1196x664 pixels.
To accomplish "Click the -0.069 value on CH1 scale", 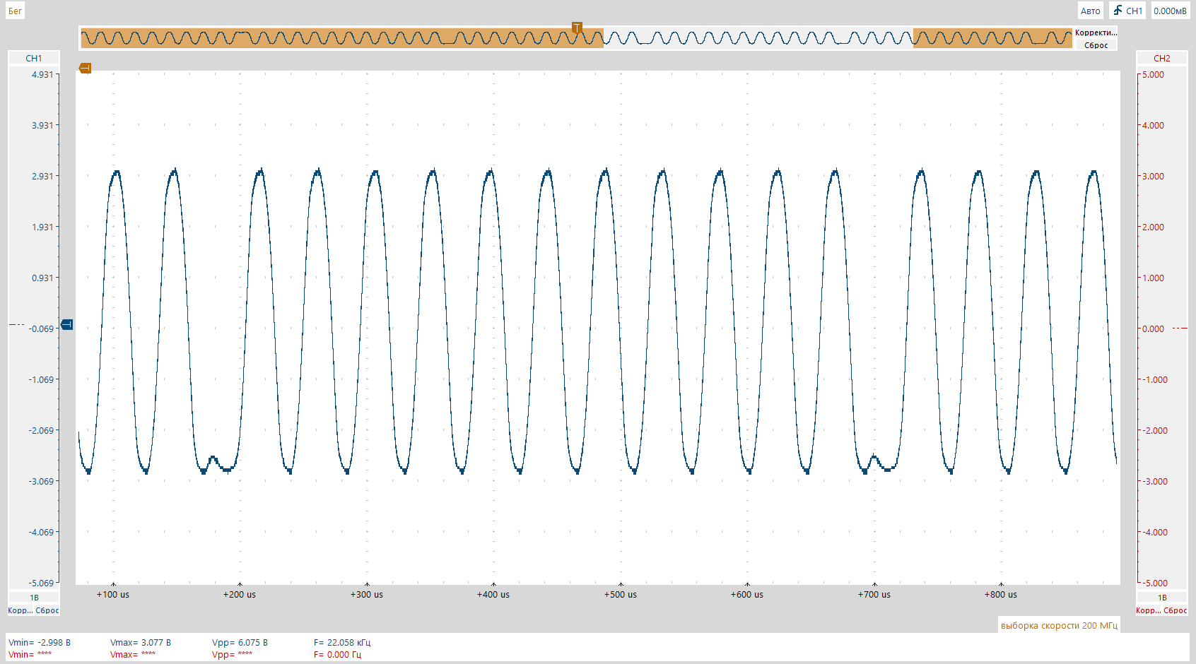I will 41,328.
